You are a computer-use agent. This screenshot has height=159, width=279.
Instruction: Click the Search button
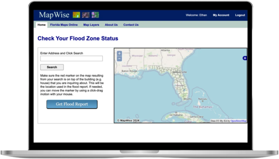tap(52, 67)
